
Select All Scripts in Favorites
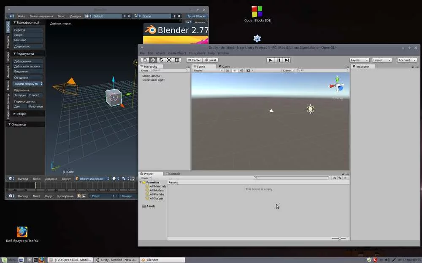(x=157, y=198)
